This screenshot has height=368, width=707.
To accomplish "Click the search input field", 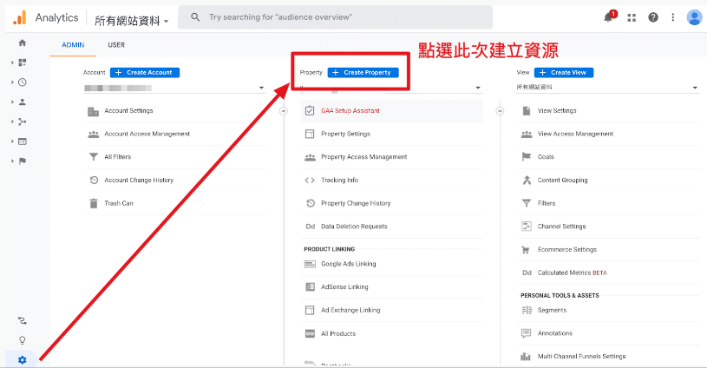I will pyautogui.click(x=338, y=17).
